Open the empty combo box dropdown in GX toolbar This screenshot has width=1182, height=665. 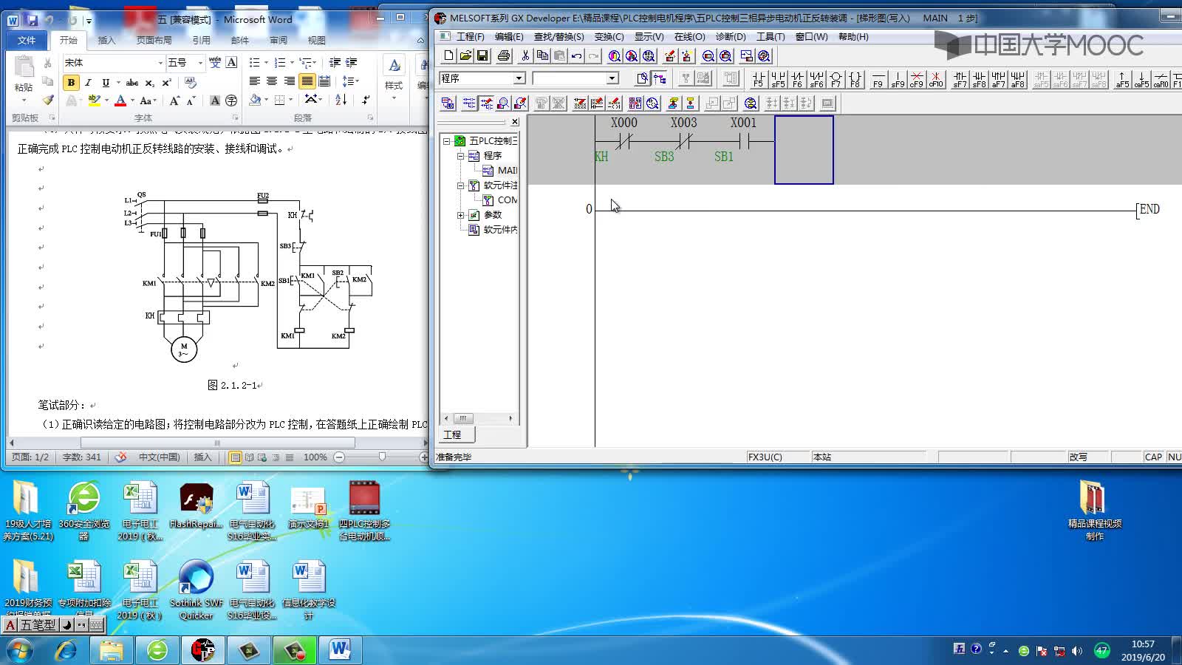pyautogui.click(x=612, y=78)
